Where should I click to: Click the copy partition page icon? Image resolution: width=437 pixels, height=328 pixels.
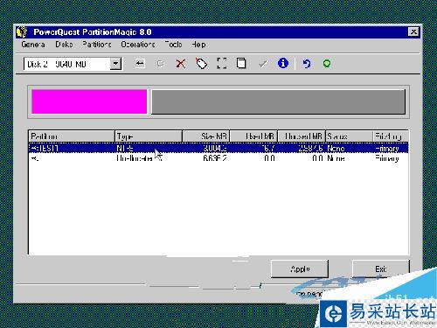coord(241,63)
